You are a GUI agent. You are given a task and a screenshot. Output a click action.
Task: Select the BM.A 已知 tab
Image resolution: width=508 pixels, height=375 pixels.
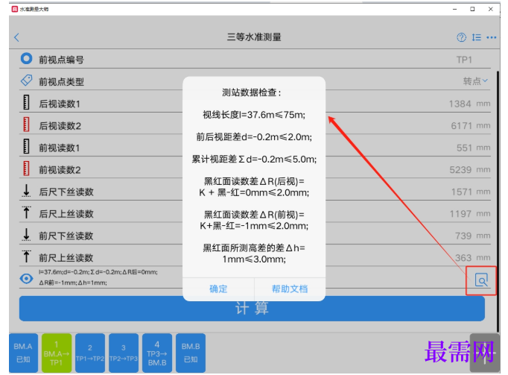[x=23, y=353]
